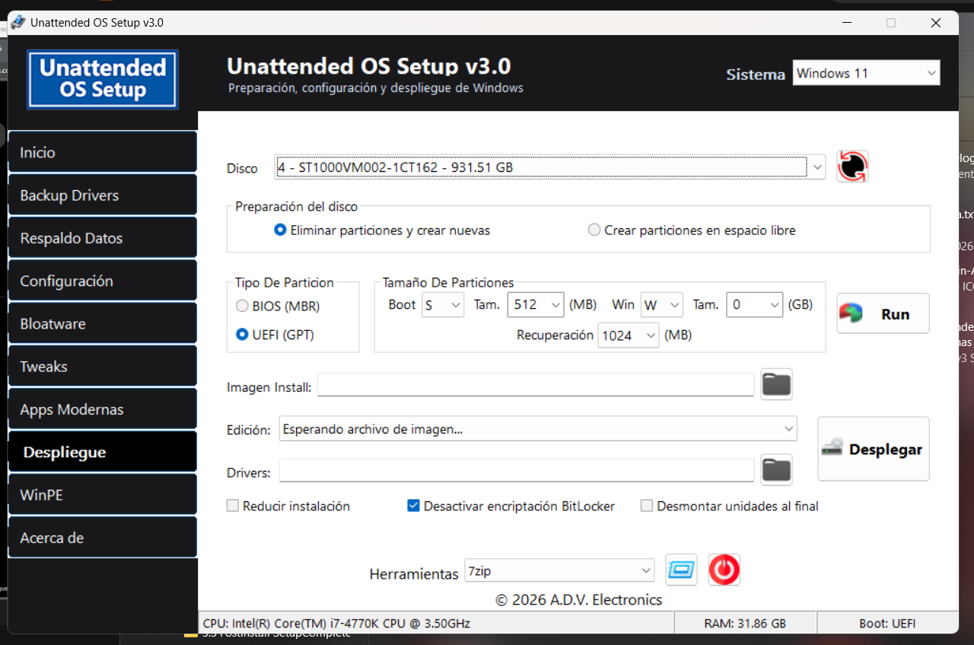Click the title bar app icon
Screen dimensions: 974x645
click(18, 22)
